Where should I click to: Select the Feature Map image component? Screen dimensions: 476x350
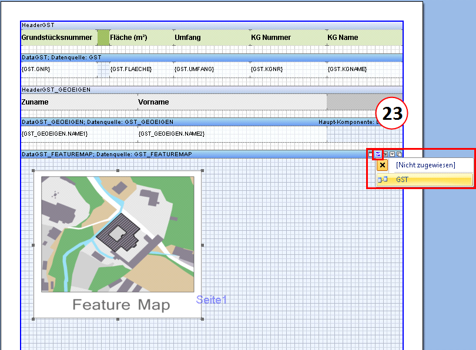(118, 244)
